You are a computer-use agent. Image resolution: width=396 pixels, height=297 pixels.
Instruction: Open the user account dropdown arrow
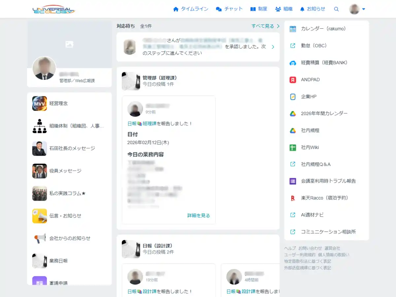(364, 9)
